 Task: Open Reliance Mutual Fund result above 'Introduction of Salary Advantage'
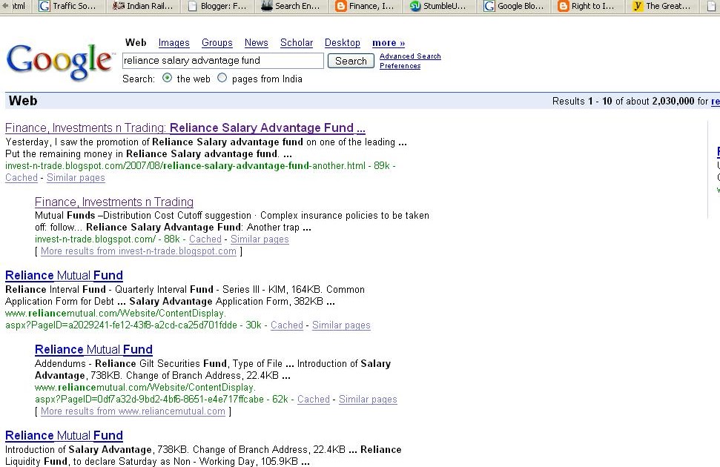point(64,435)
